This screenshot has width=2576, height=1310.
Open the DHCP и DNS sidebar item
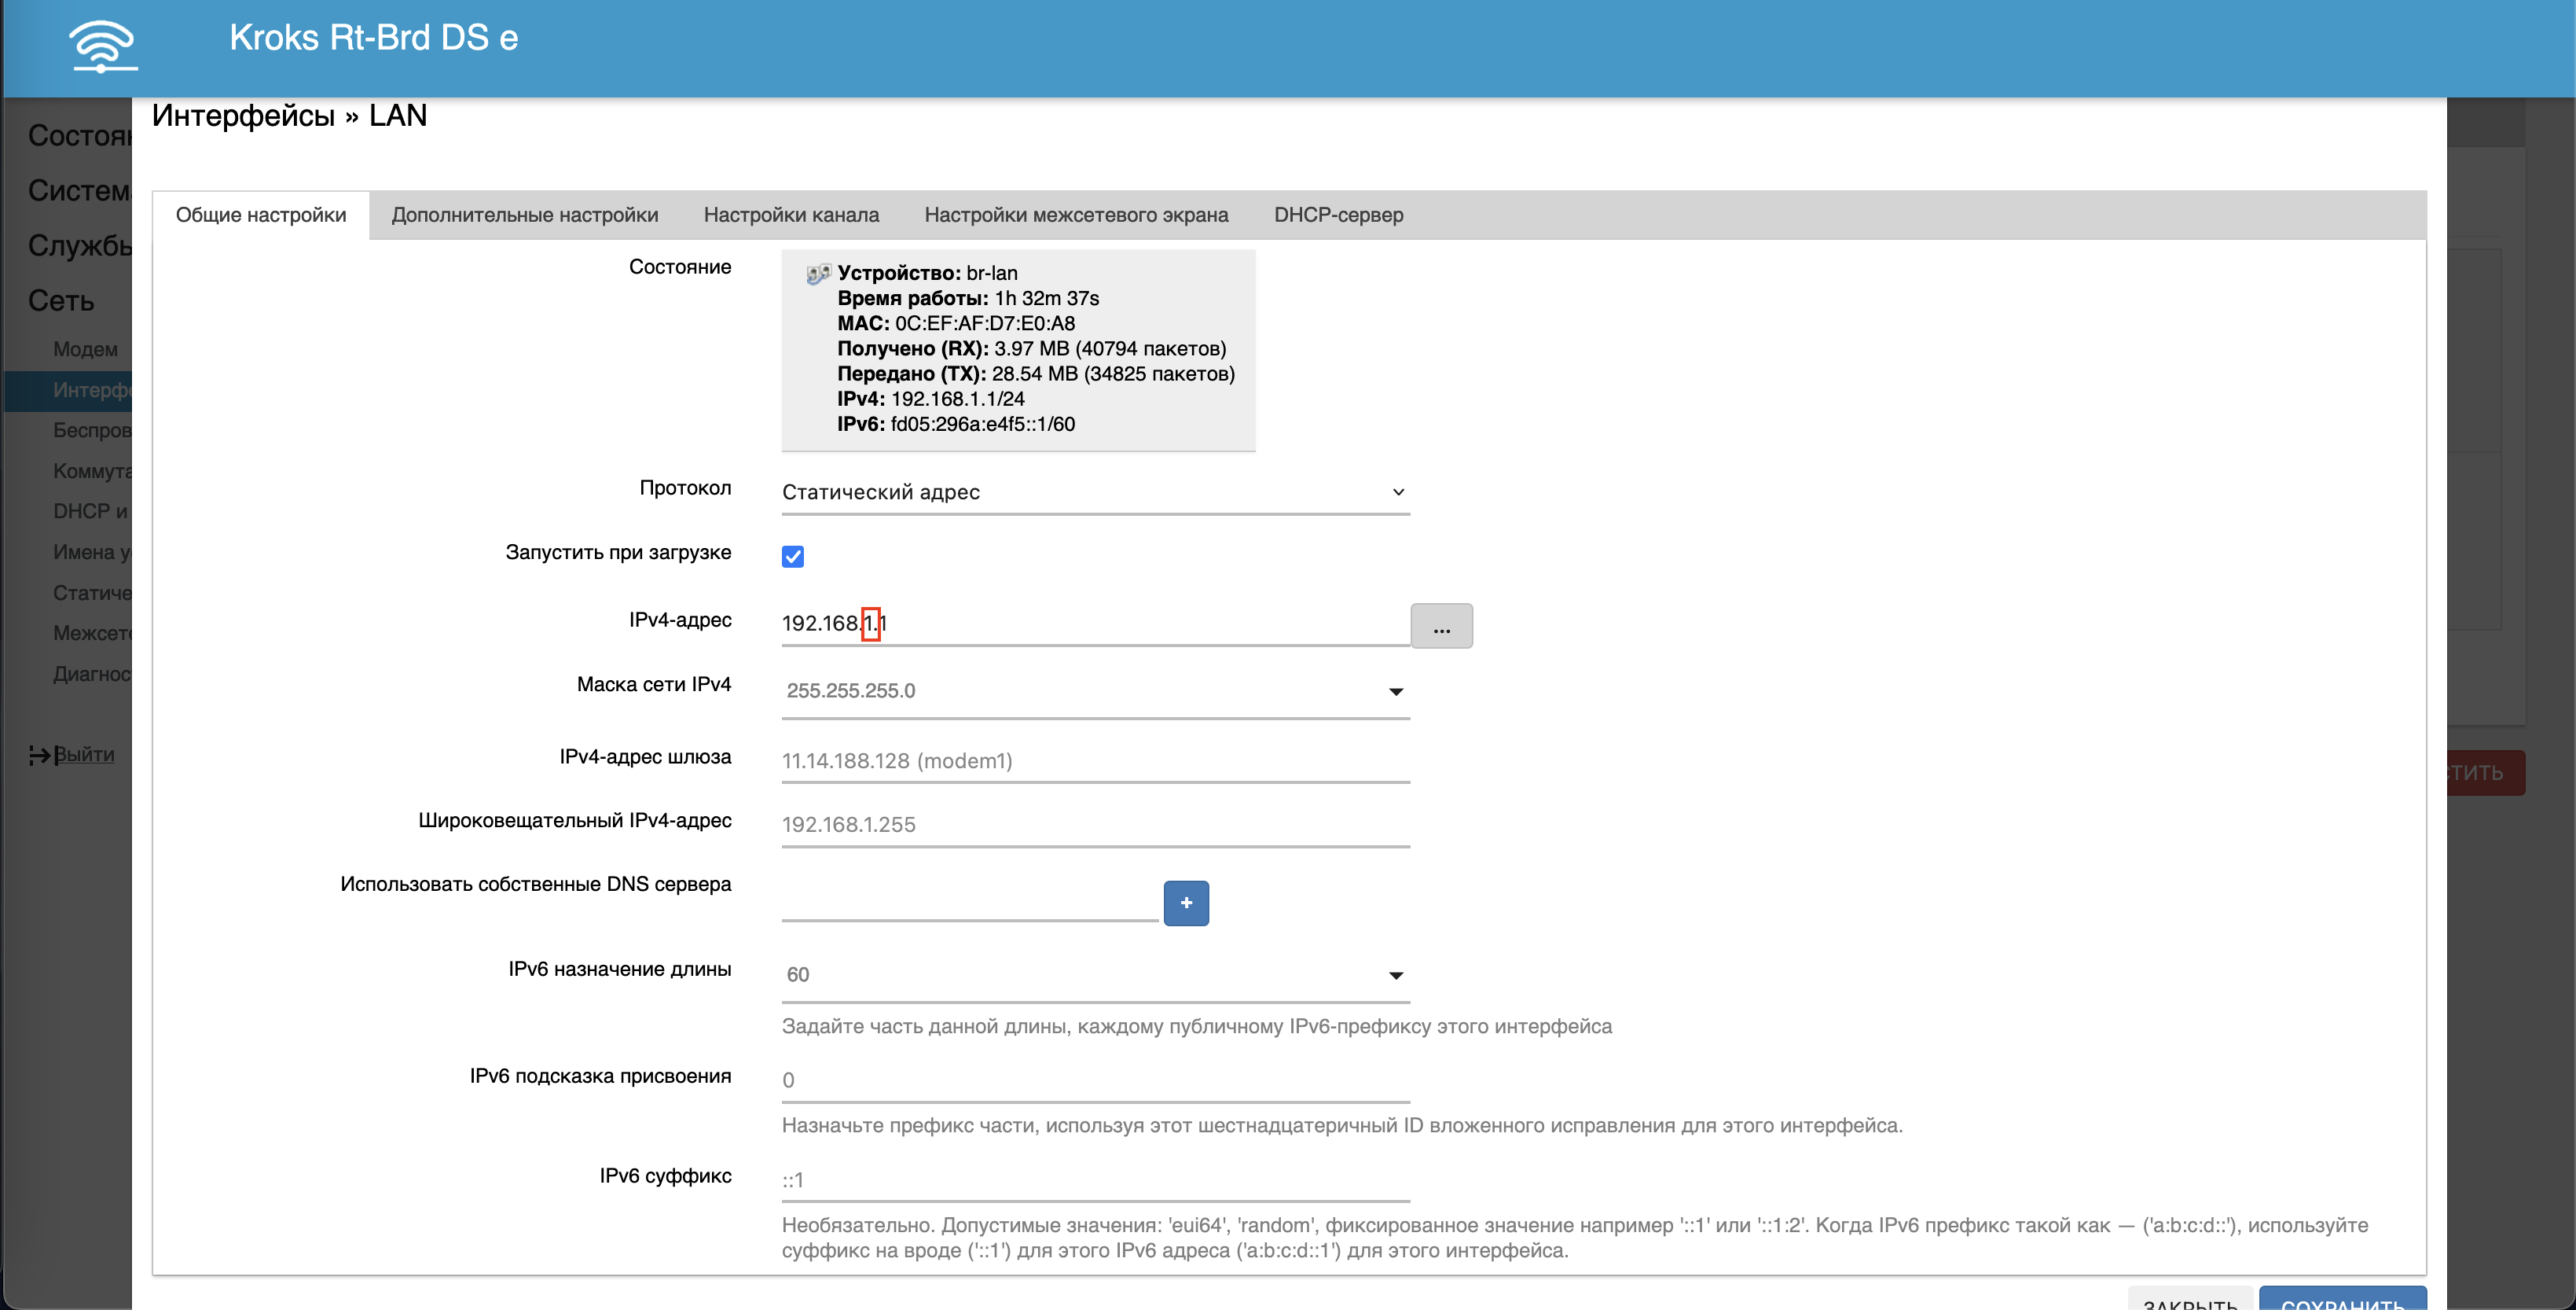[91, 511]
